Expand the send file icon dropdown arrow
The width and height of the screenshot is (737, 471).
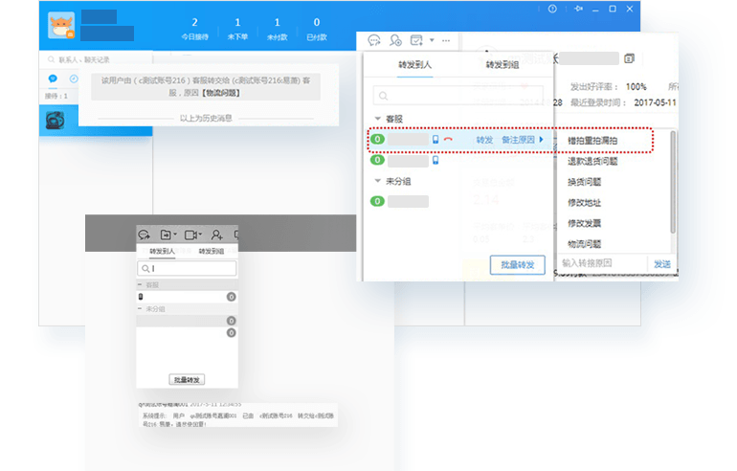[x=175, y=235]
